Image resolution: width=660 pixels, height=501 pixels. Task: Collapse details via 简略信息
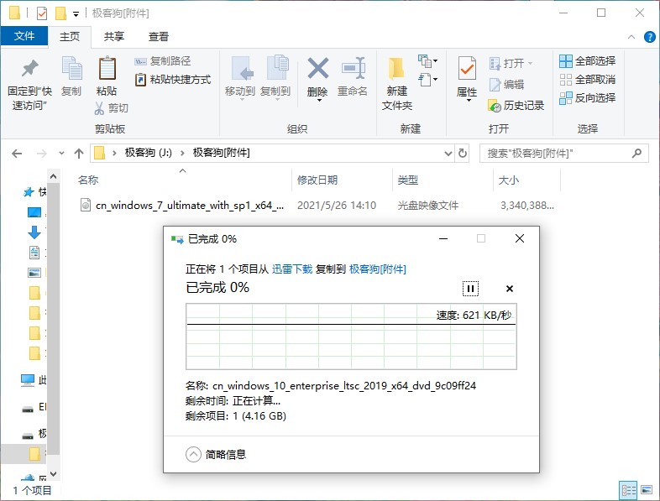(x=216, y=454)
